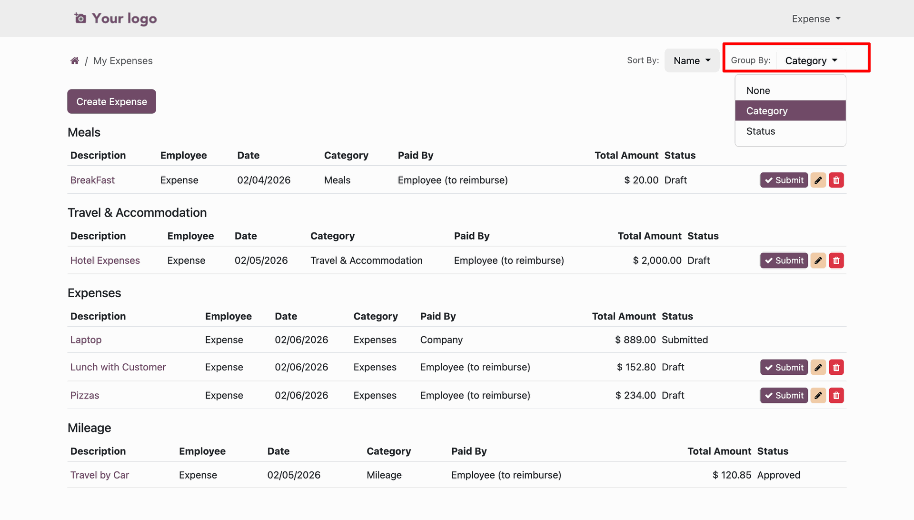Viewport: 914px width, 520px height.
Task: Click the Create Expense button
Action: 111,101
